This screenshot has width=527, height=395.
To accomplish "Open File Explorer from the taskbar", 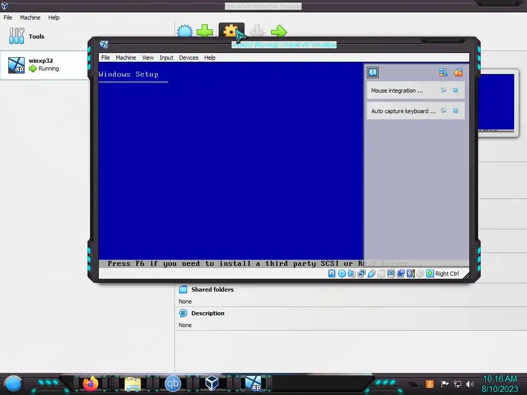I will tap(133, 384).
